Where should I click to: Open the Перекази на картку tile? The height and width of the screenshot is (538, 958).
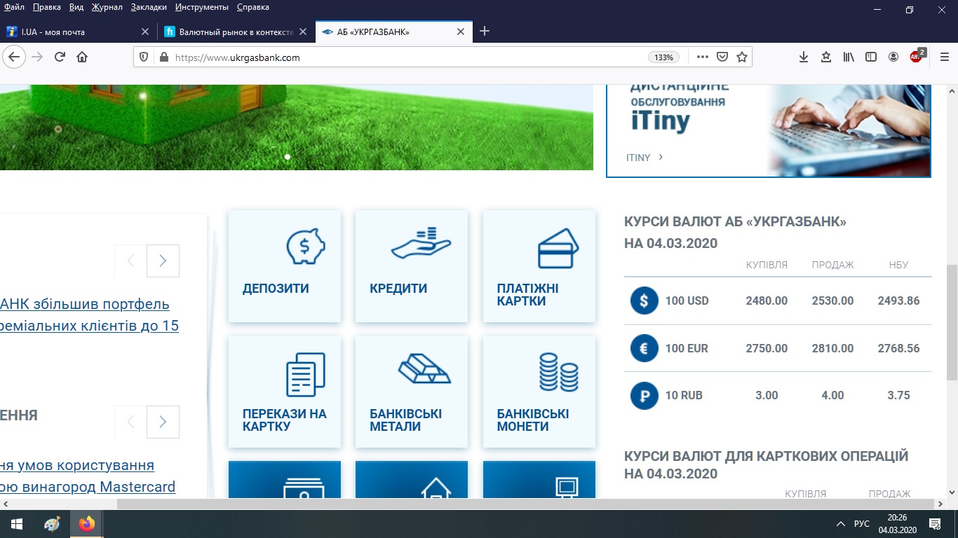pyautogui.click(x=285, y=392)
